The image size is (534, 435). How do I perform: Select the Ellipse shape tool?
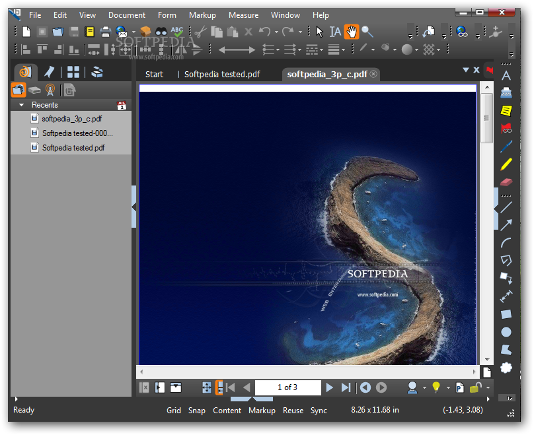[506, 332]
